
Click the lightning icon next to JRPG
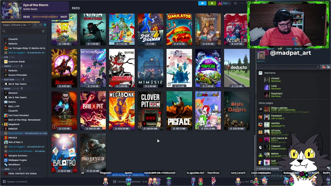click(x=20, y=169)
